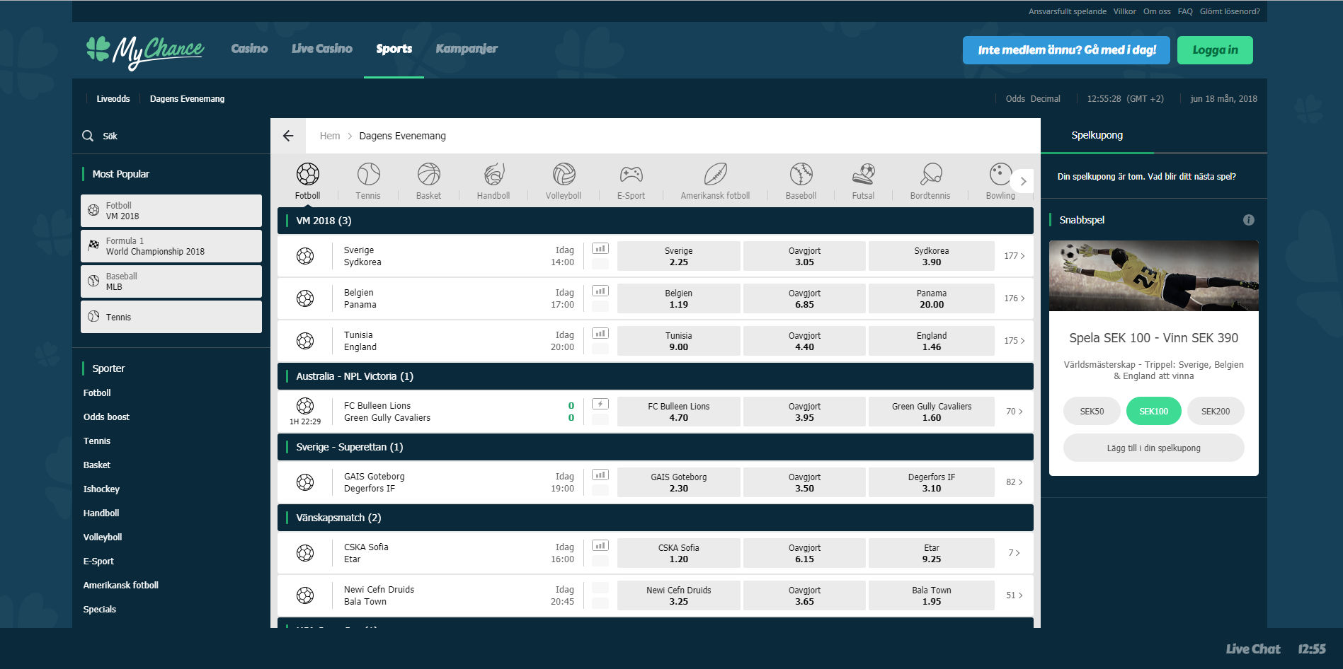Select SEK100 stake option
The width and height of the screenshot is (1343, 669).
(1153, 411)
